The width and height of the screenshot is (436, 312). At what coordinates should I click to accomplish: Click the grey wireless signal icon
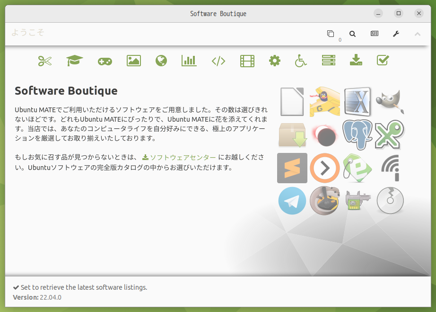(x=391, y=168)
